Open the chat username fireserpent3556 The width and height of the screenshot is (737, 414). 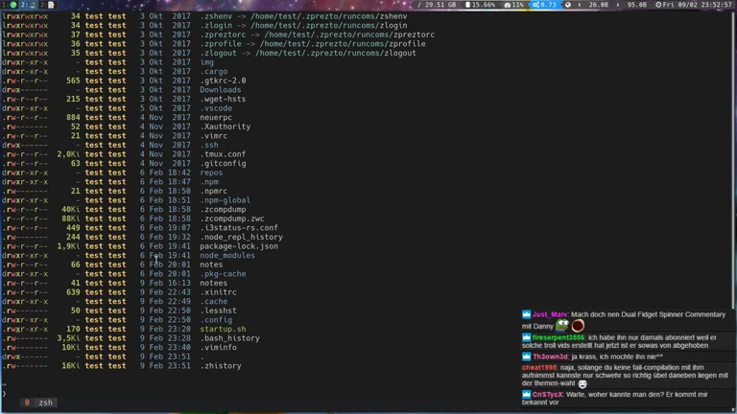(x=558, y=337)
